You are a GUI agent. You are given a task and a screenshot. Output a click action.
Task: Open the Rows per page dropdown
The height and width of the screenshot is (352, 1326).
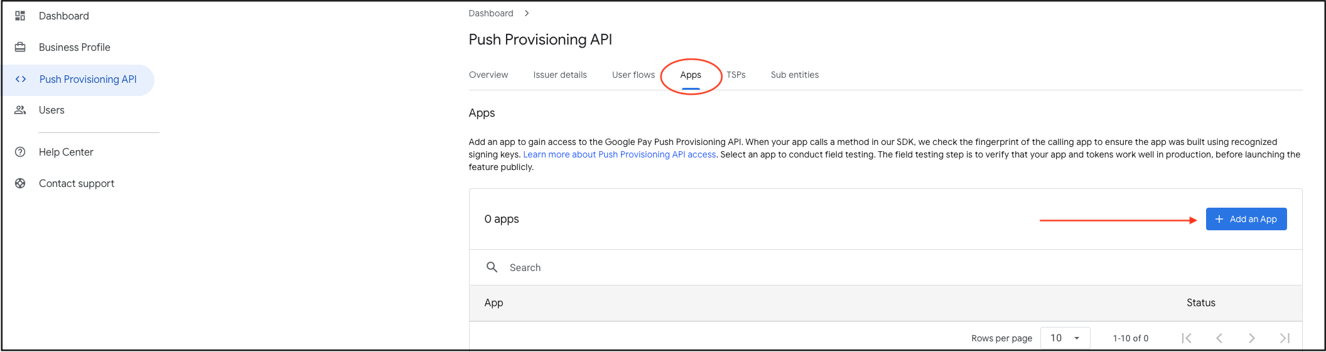pyautogui.click(x=1065, y=338)
